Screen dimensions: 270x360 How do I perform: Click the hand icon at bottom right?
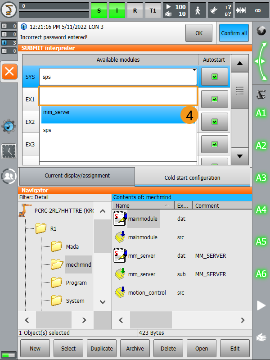click(x=261, y=337)
